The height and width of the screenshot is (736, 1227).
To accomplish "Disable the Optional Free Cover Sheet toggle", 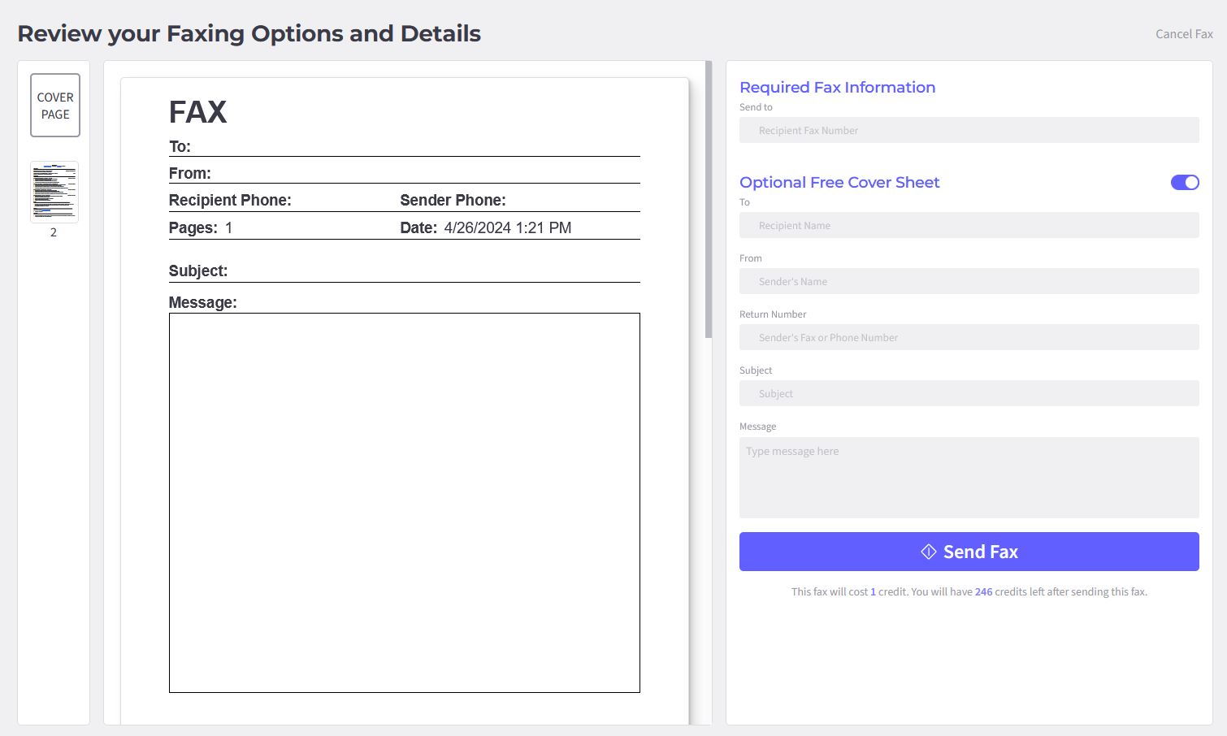I will (1184, 182).
